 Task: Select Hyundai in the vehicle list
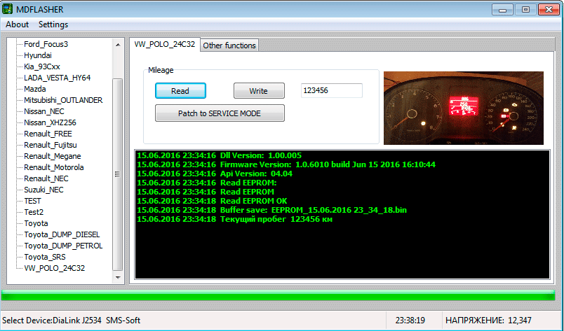[x=38, y=55]
